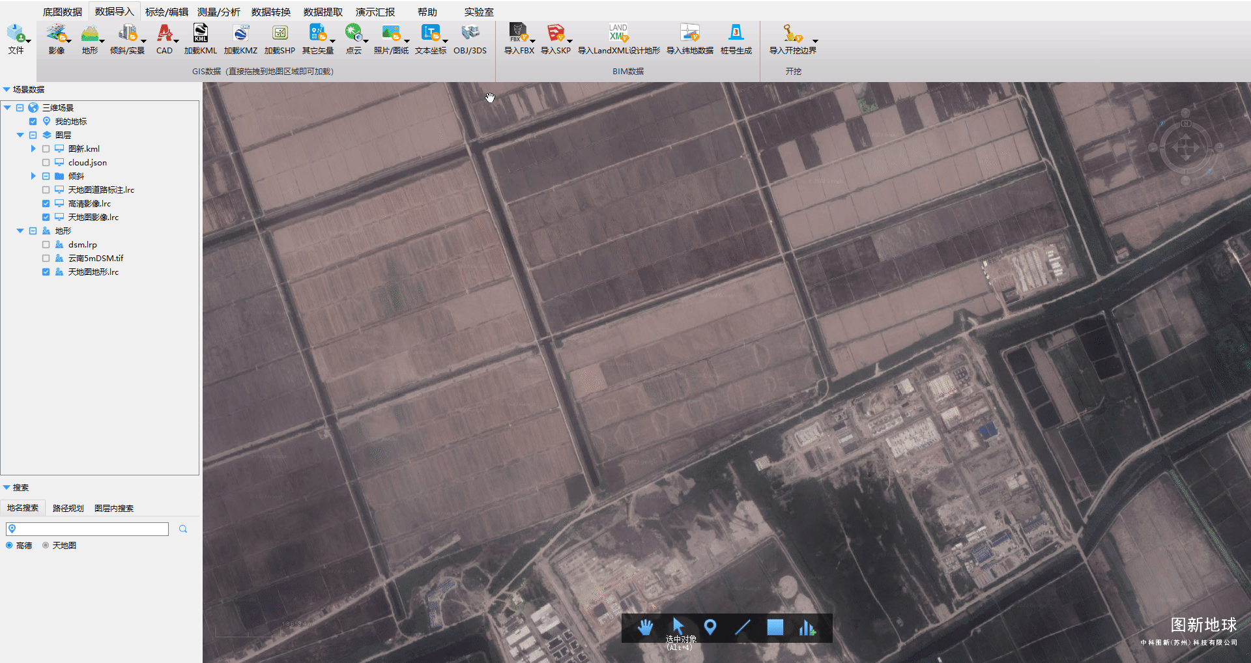Uncheck the 高清影像.lrc layer
This screenshot has width=1251, height=663.
point(46,204)
